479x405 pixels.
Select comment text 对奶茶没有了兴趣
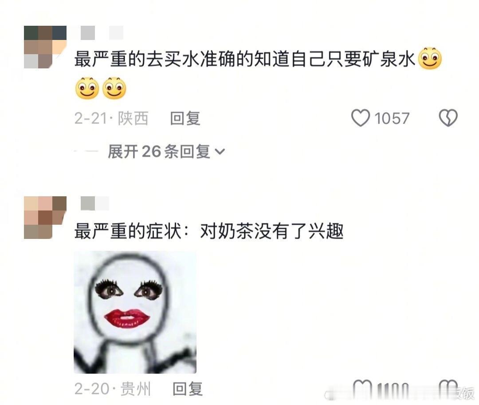click(x=272, y=231)
